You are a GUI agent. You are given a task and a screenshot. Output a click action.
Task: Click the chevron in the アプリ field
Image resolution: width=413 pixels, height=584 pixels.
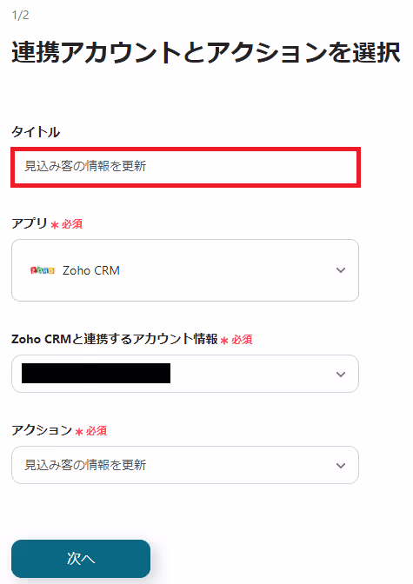(341, 270)
